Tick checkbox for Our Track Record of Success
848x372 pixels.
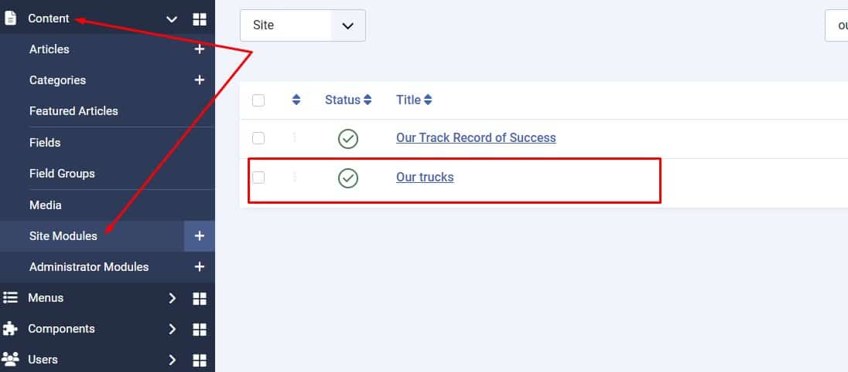(258, 138)
